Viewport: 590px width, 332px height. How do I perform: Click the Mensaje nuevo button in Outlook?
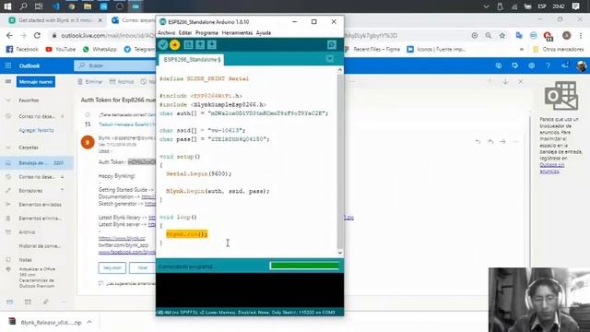[x=36, y=82]
